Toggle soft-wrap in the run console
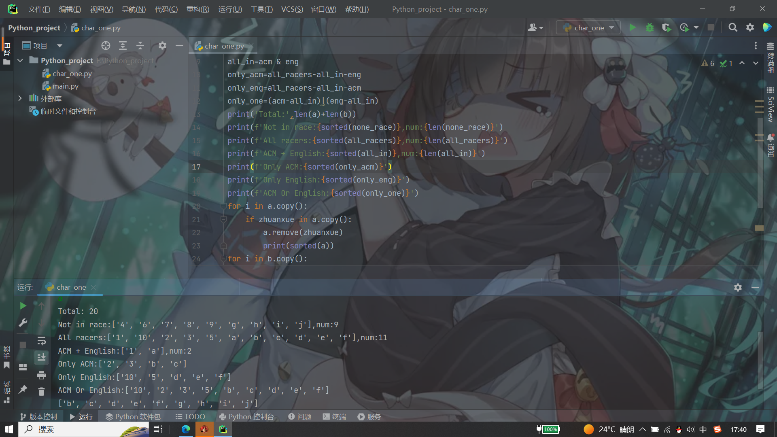This screenshot has height=437, width=777. tap(41, 341)
